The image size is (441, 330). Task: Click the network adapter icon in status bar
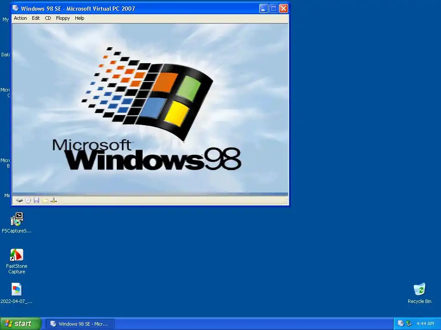coord(54,200)
